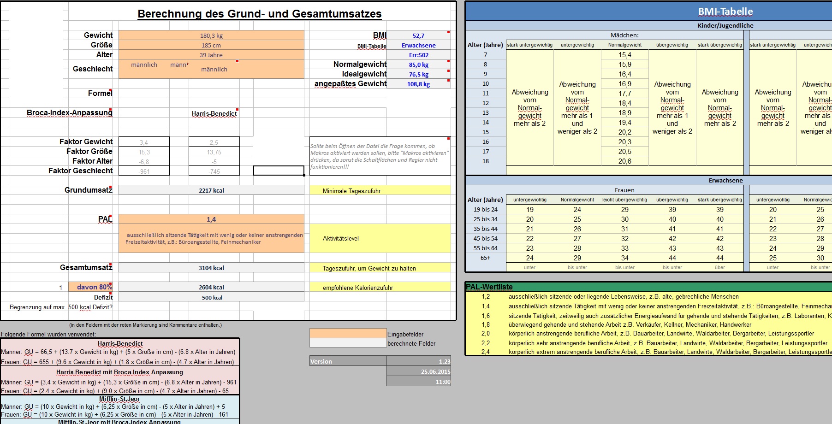
Task: Select the Größe input cell showing 185 cm
Action: pyautogui.click(x=211, y=45)
